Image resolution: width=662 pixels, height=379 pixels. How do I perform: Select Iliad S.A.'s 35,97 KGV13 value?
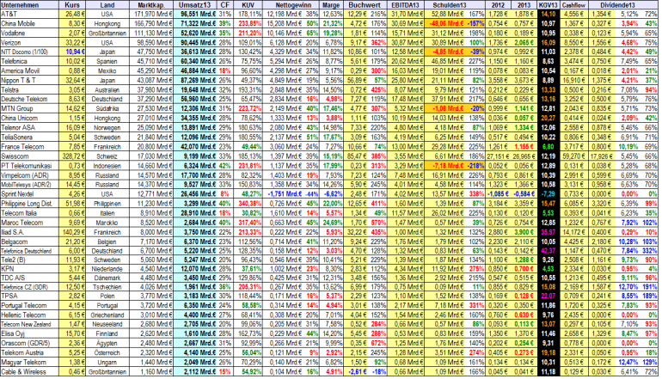[x=549, y=232]
